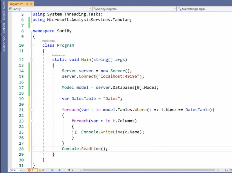Click 'Console.WriteLine(c.Name);' on line 25
This screenshot has height=173, width=232.
click(113, 132)
